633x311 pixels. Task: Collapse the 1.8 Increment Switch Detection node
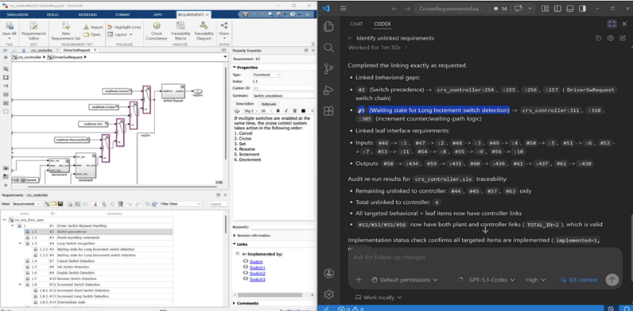tap(21, 284)
